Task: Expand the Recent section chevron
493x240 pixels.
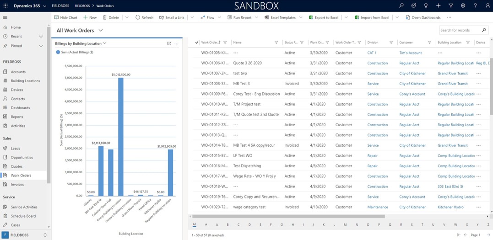Action: [x=41, y=37]
